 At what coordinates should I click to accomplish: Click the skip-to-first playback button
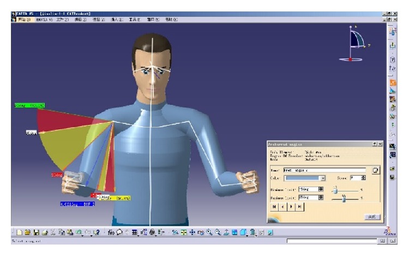click(x=274, y=207)
